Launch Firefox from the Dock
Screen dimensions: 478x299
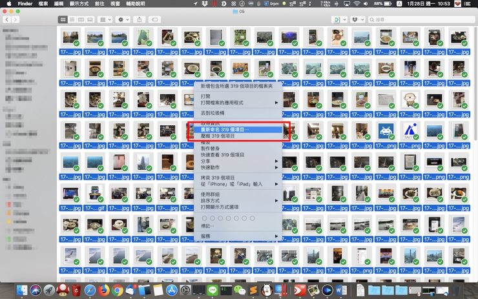point(104,291)
